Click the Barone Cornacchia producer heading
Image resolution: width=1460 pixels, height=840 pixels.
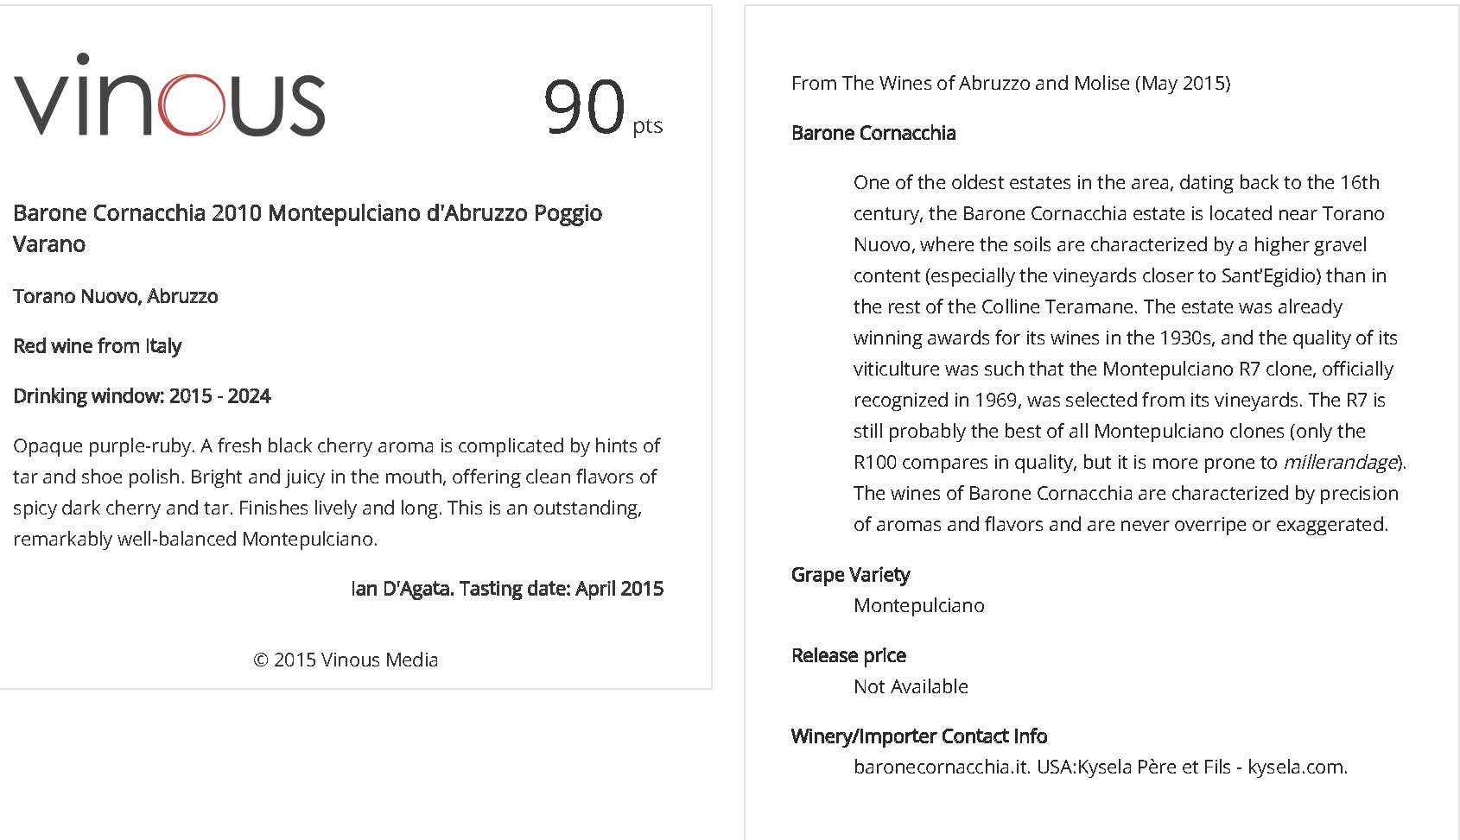click(x=873, y=133)
